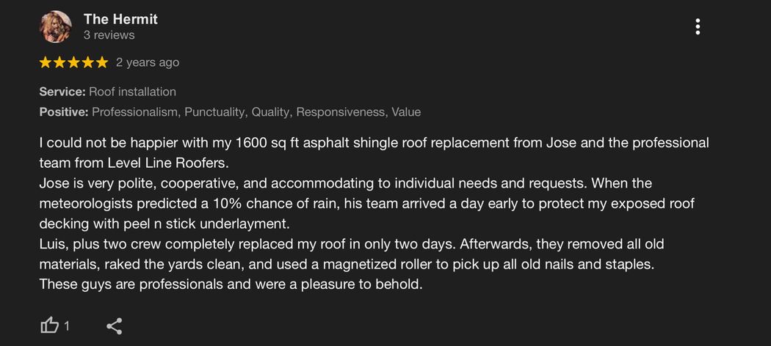
Task: Click the sentence about pleasure to behold
Action: (231, 284)
